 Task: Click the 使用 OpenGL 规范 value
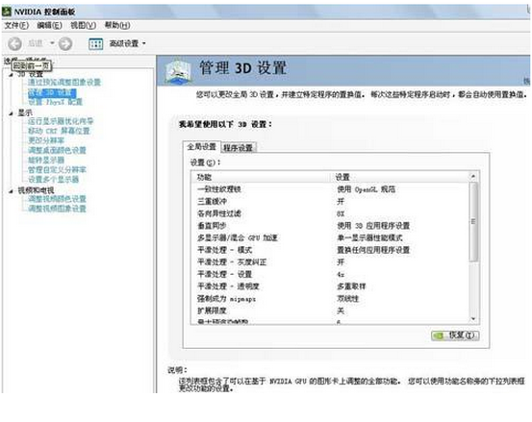367,189
